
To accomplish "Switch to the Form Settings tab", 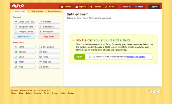I will (53, 11).
